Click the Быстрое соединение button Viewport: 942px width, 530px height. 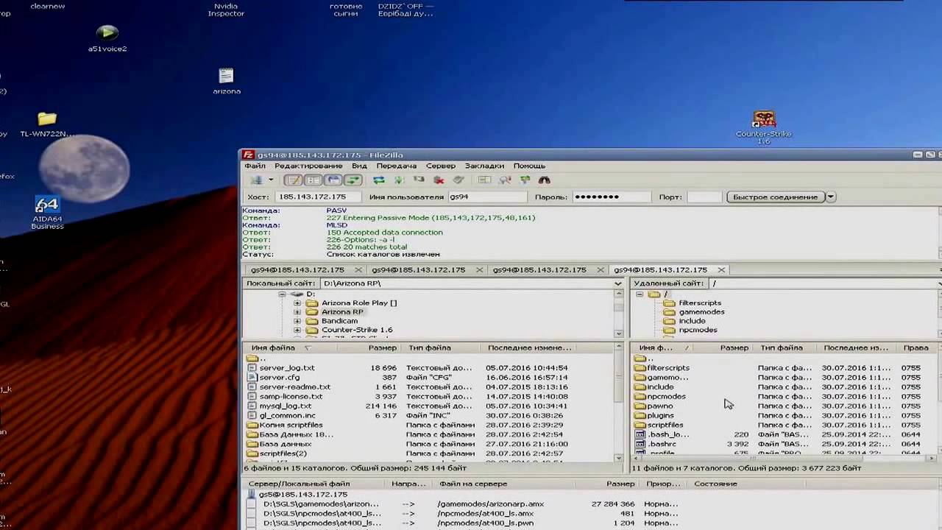(775, 197)
